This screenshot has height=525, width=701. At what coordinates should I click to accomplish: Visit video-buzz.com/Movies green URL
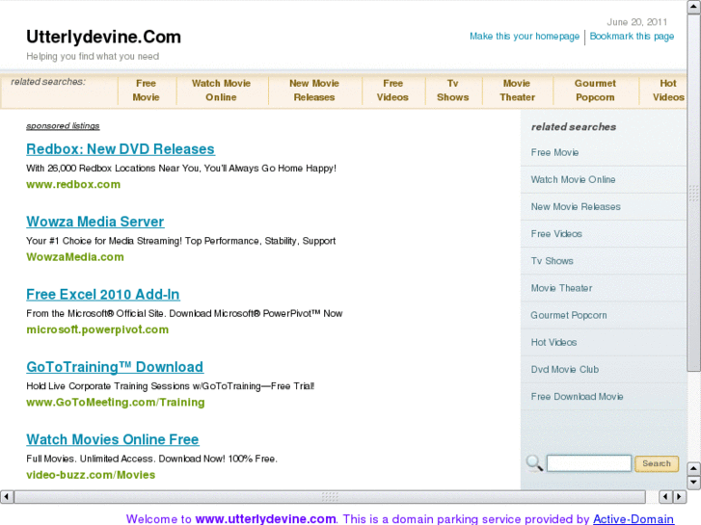pyautogui.click(x=91, y=475)
